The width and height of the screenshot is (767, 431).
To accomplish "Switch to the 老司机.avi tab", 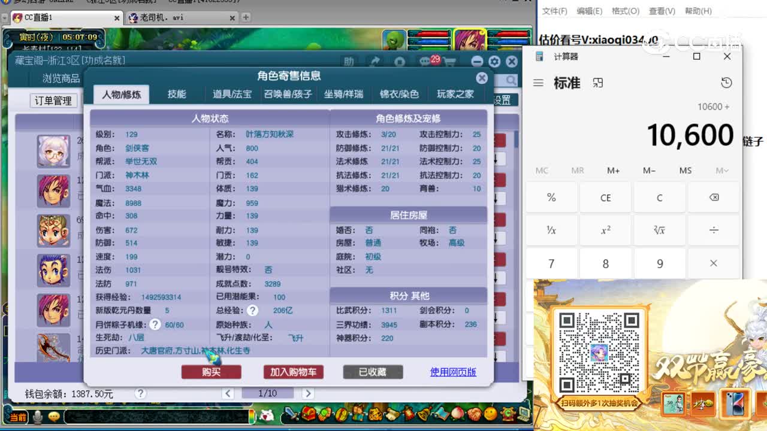I will point(181,18).
